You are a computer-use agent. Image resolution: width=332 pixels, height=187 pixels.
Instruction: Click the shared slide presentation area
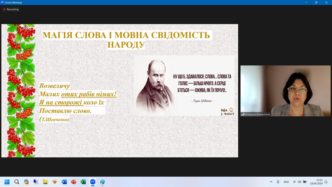pos(120,91)
